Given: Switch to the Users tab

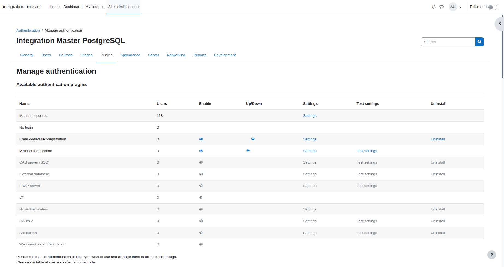Looking at the screenshot, I should pyautogui.click(x=46, y=55).
